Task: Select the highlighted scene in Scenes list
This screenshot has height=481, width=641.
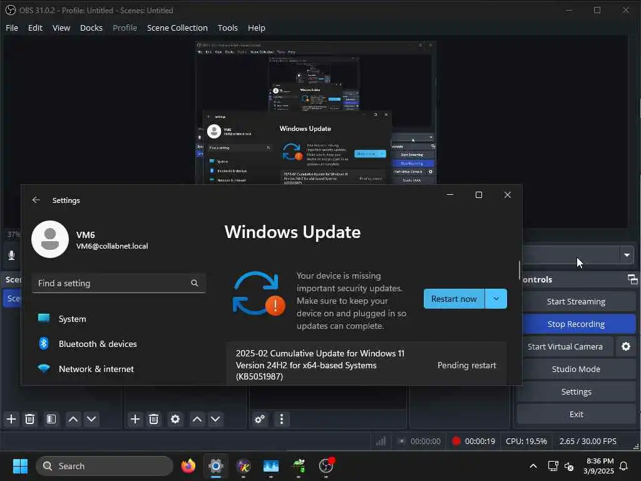Action: point(13,298)
